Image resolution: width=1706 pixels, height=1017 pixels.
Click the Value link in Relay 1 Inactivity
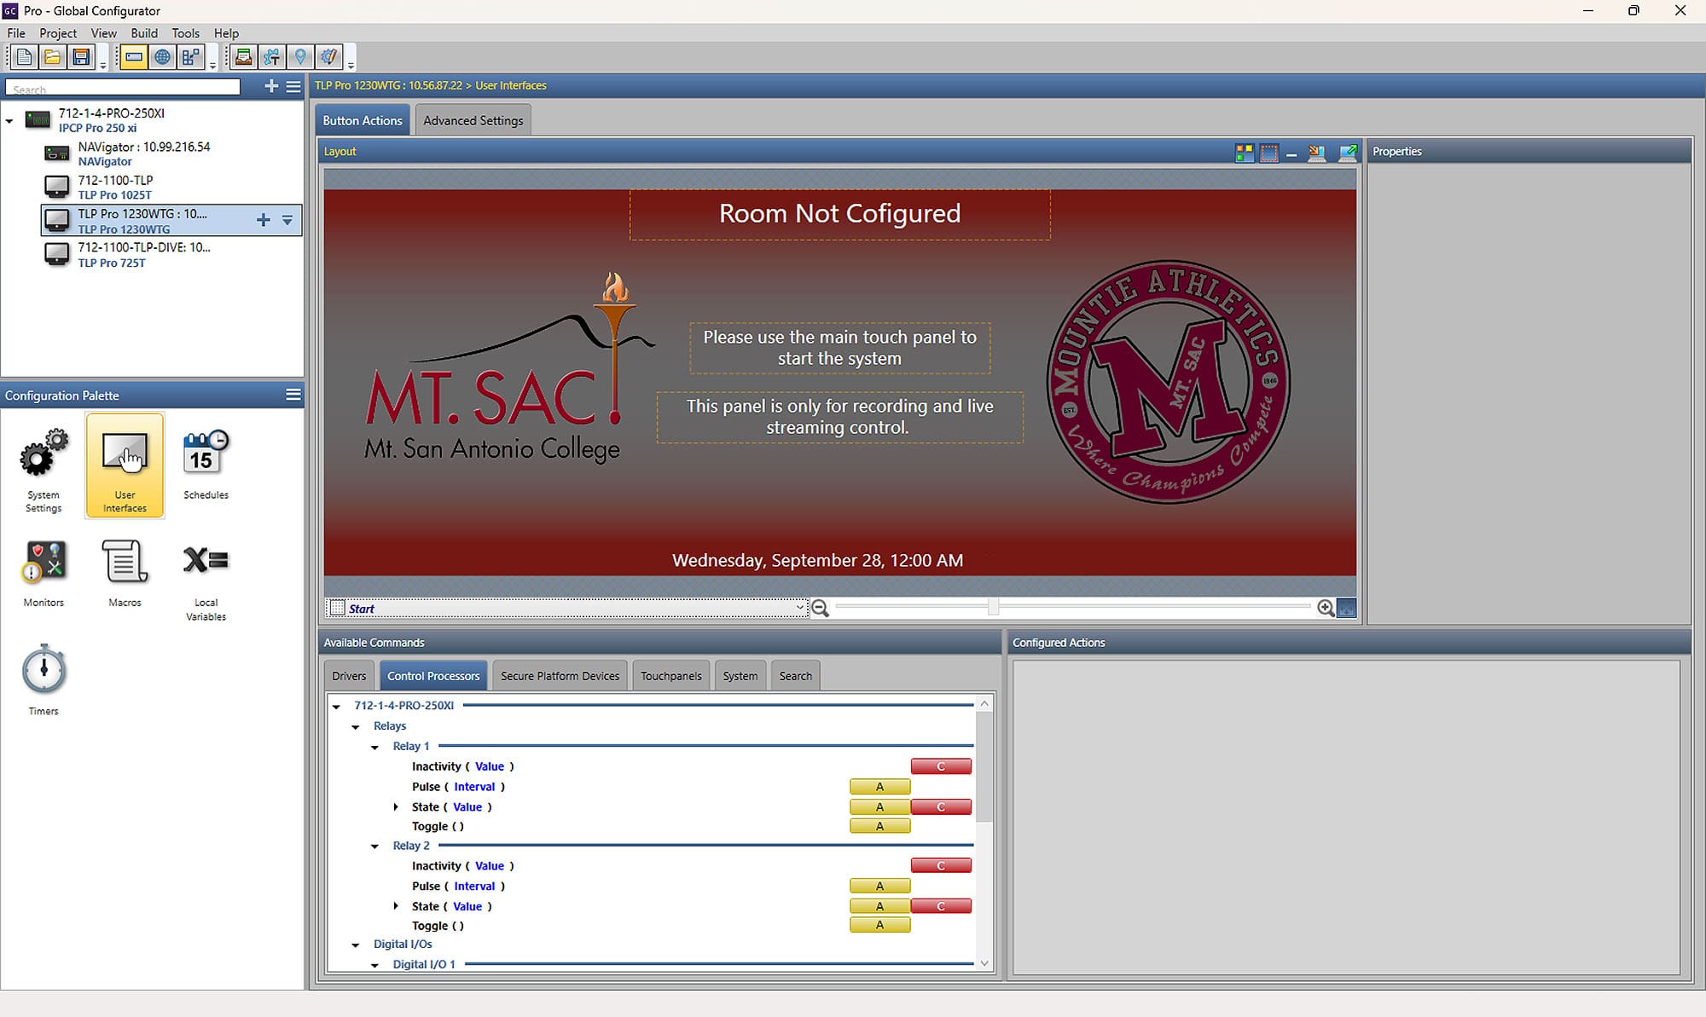[x=490, y=766]
